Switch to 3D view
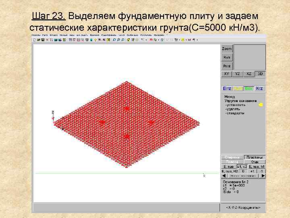 pos(260,74)
